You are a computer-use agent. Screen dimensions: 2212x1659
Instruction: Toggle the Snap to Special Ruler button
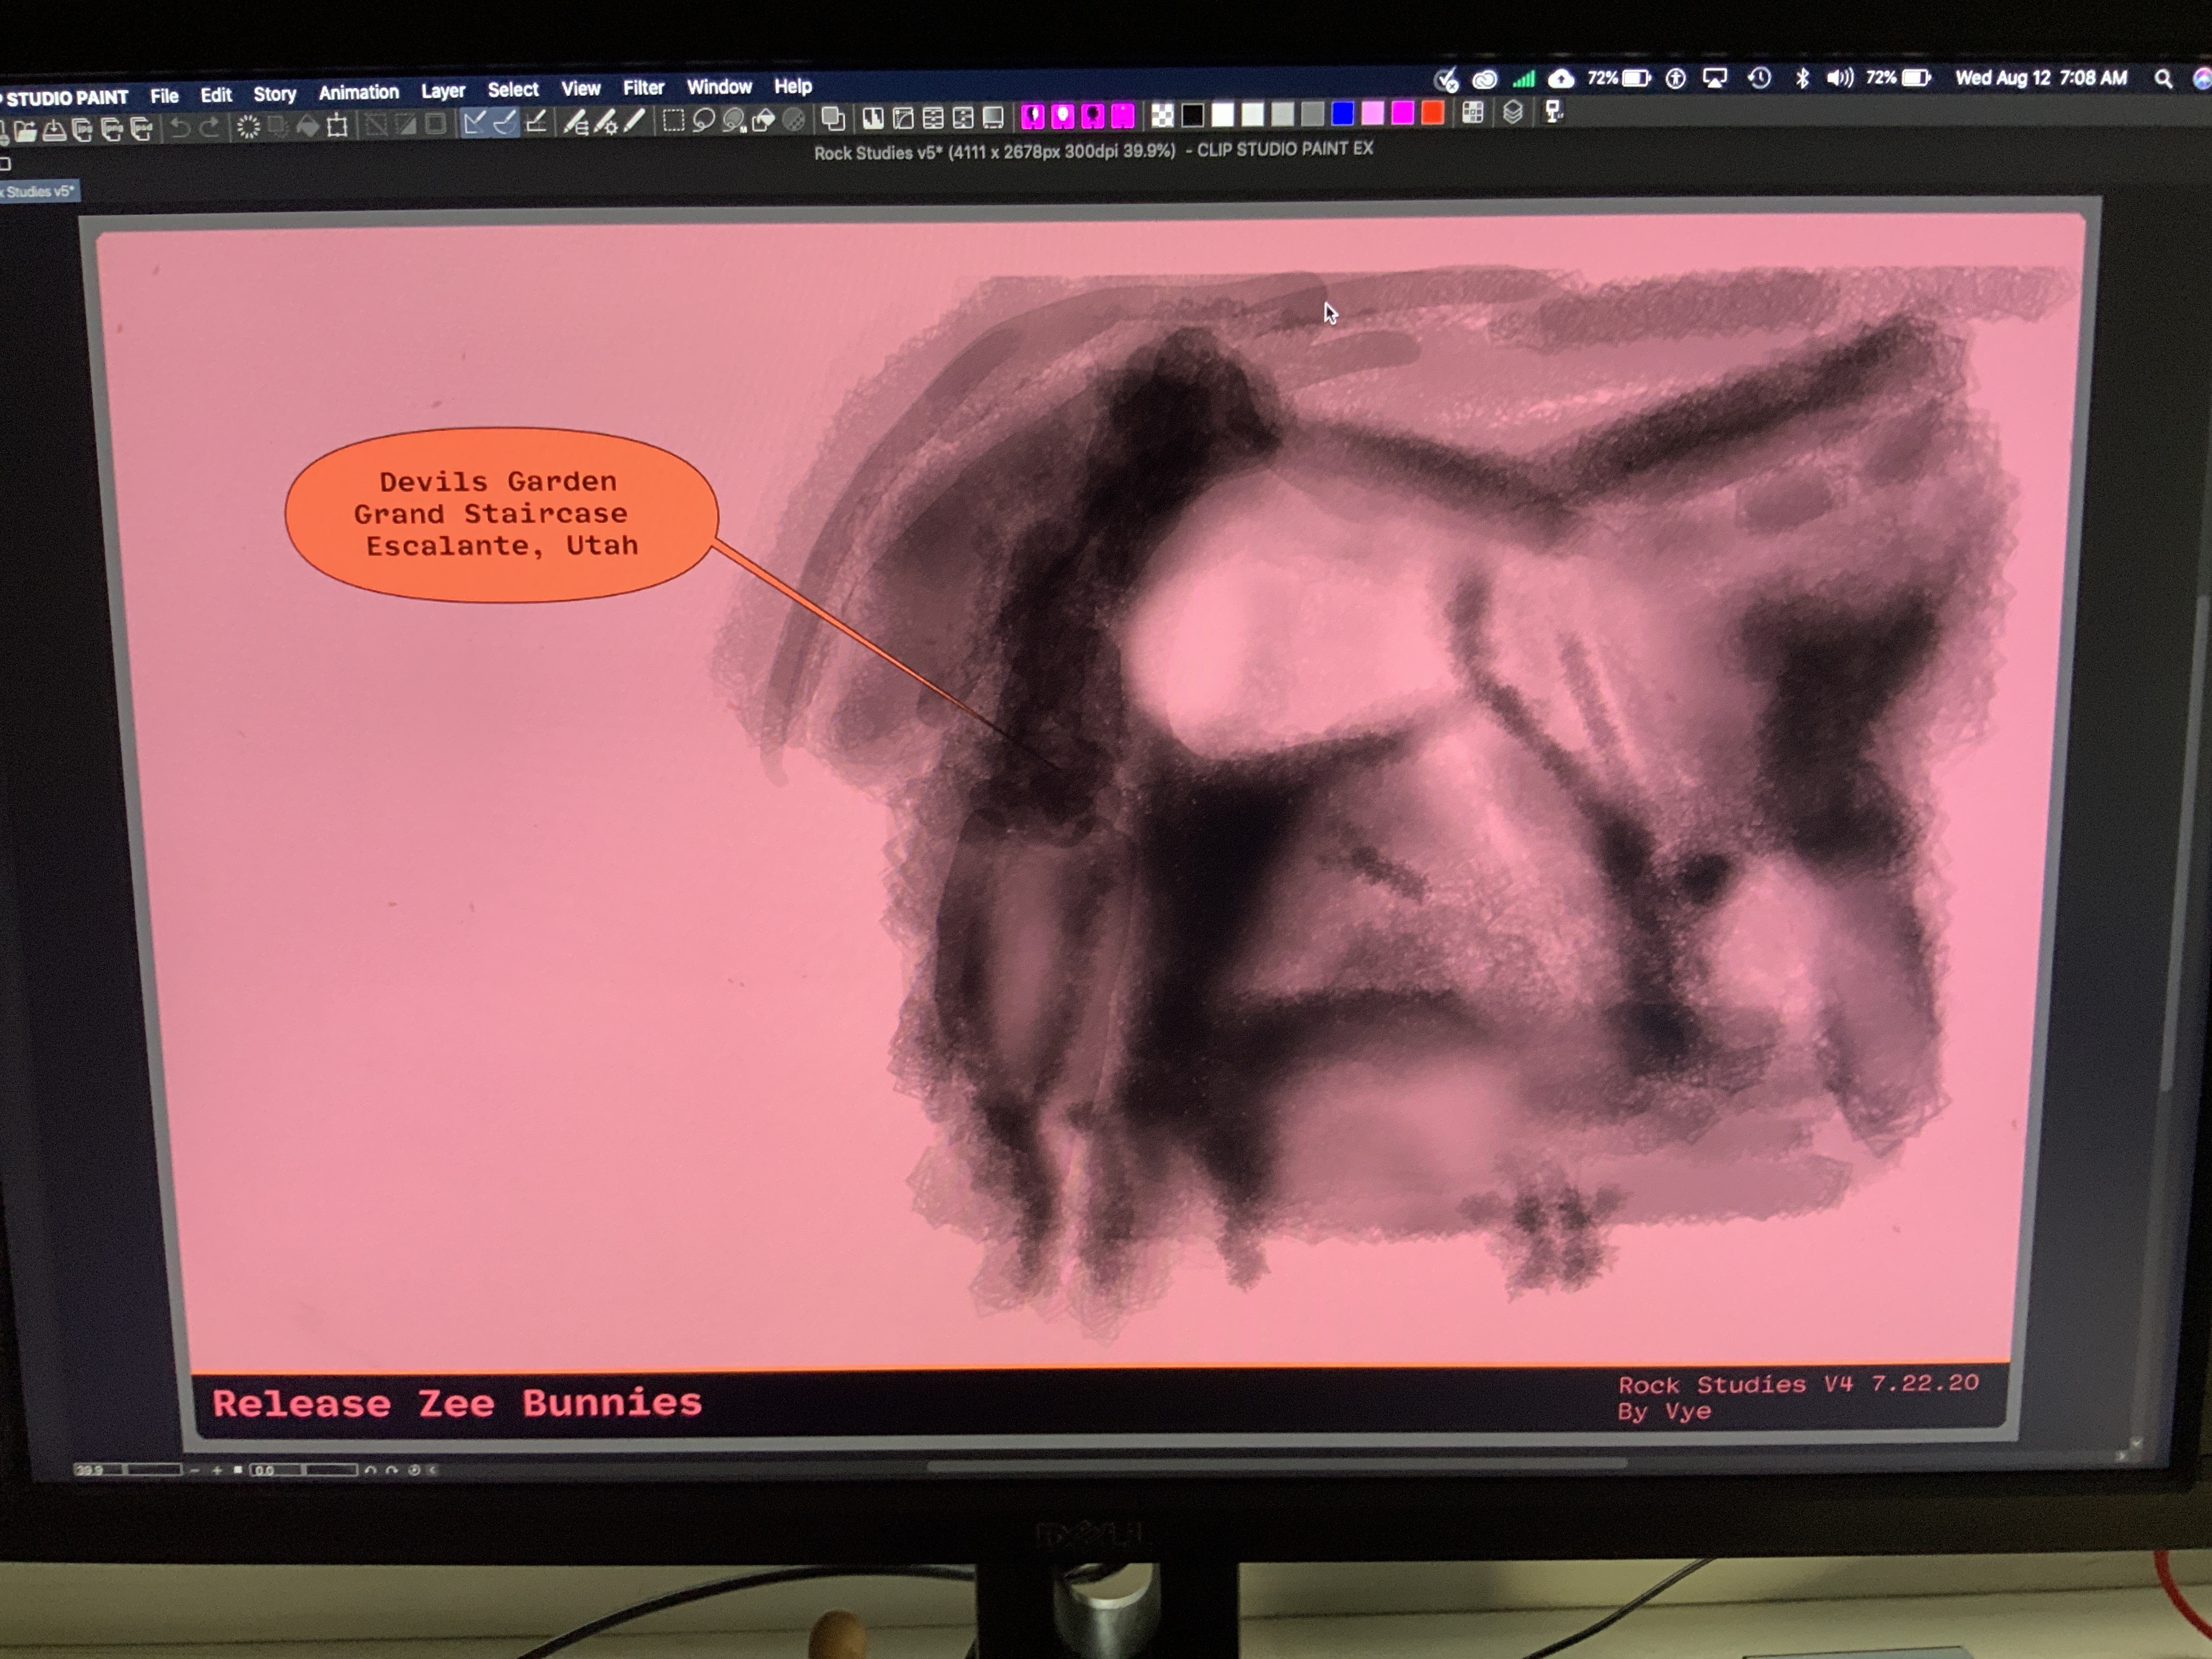506,123
